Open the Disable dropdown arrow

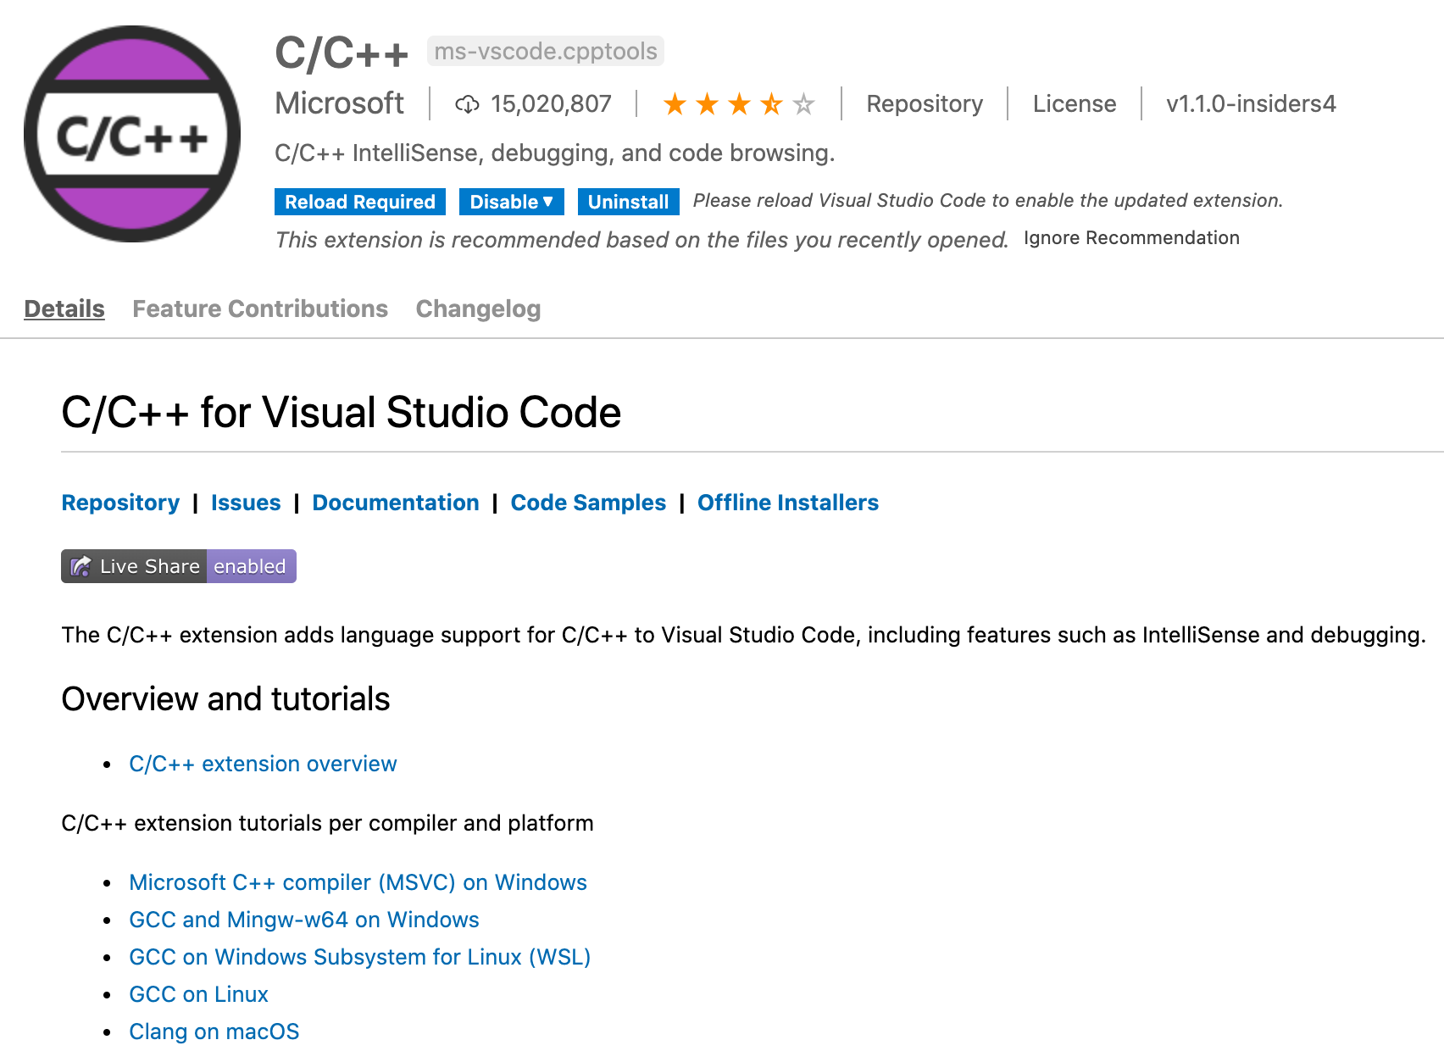click(548, 202)
